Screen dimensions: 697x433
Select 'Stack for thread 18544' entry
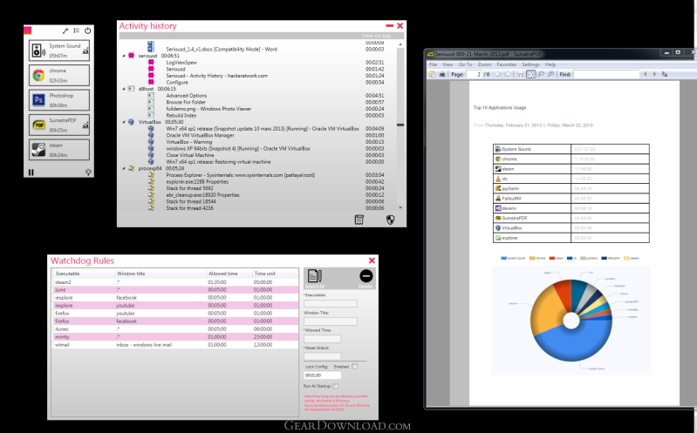pos(191,201)
